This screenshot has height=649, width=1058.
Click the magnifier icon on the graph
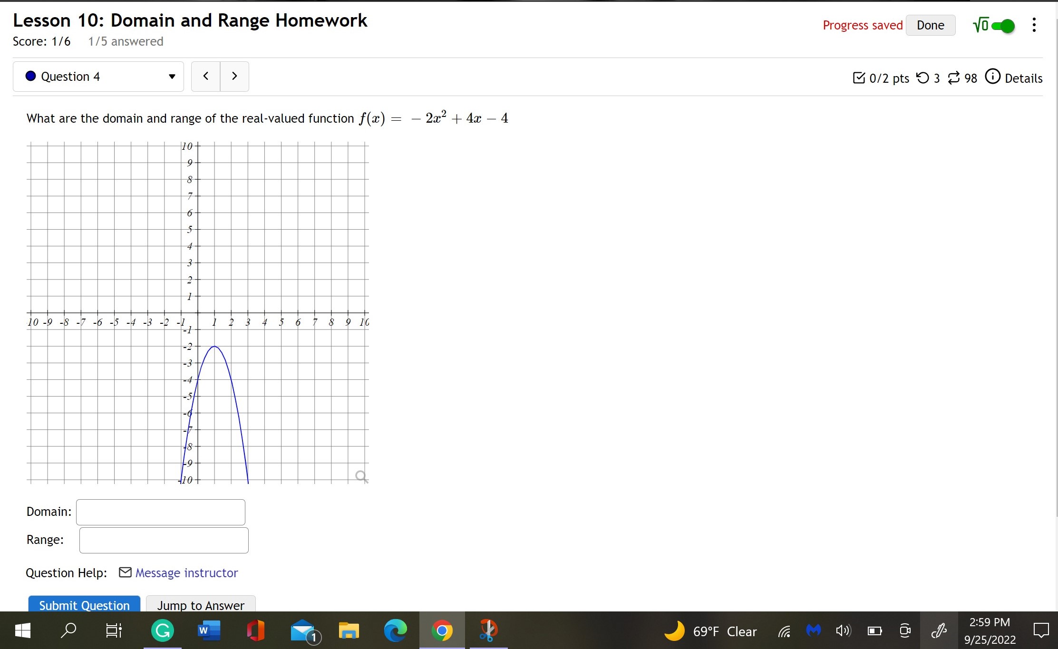tap(361, 476)
